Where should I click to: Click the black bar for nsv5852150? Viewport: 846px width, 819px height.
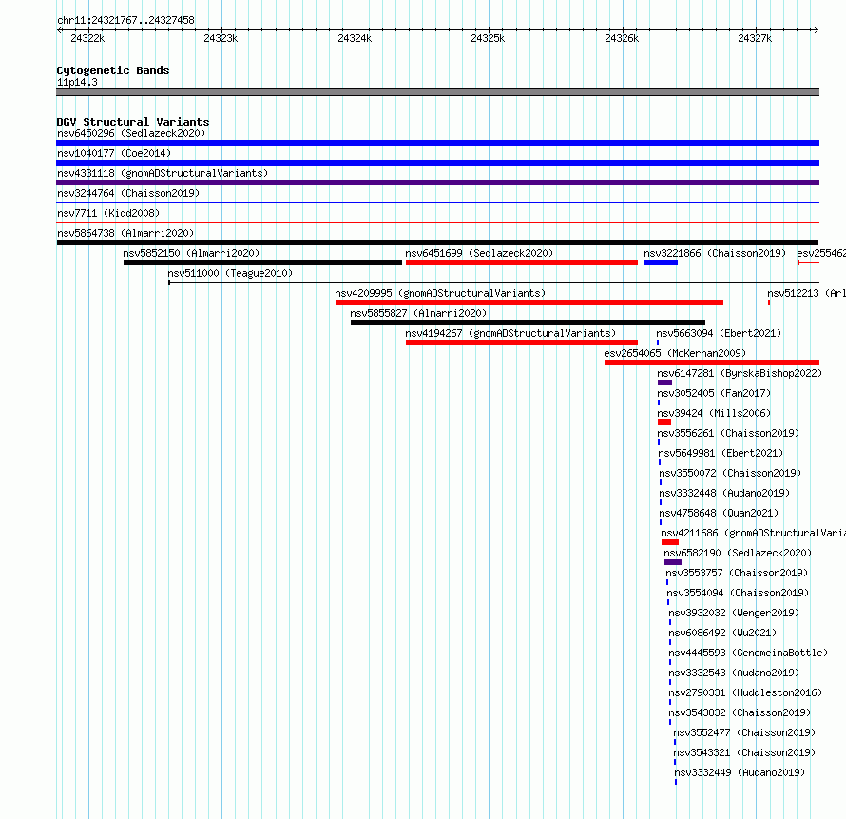(x=262, y=263)
